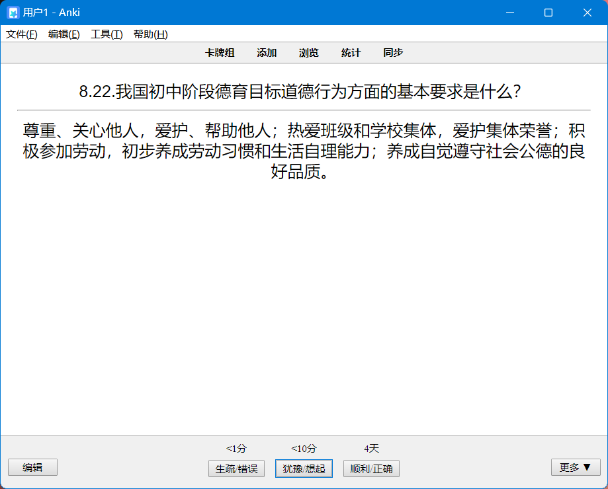Screen dimensions: 608x489
Task: Open the 文件(F) menu
Action: [x=22, y=34]
